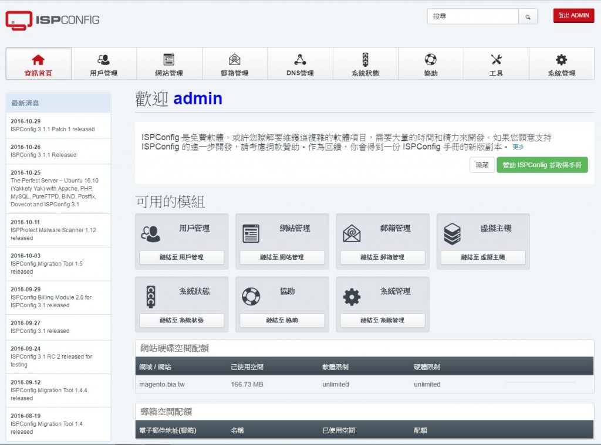Image resolution: width=601 pixels, height=445 pixels.
Task: Open the 郵箱管理 top navigation tab
Action: tap(235, 64)
